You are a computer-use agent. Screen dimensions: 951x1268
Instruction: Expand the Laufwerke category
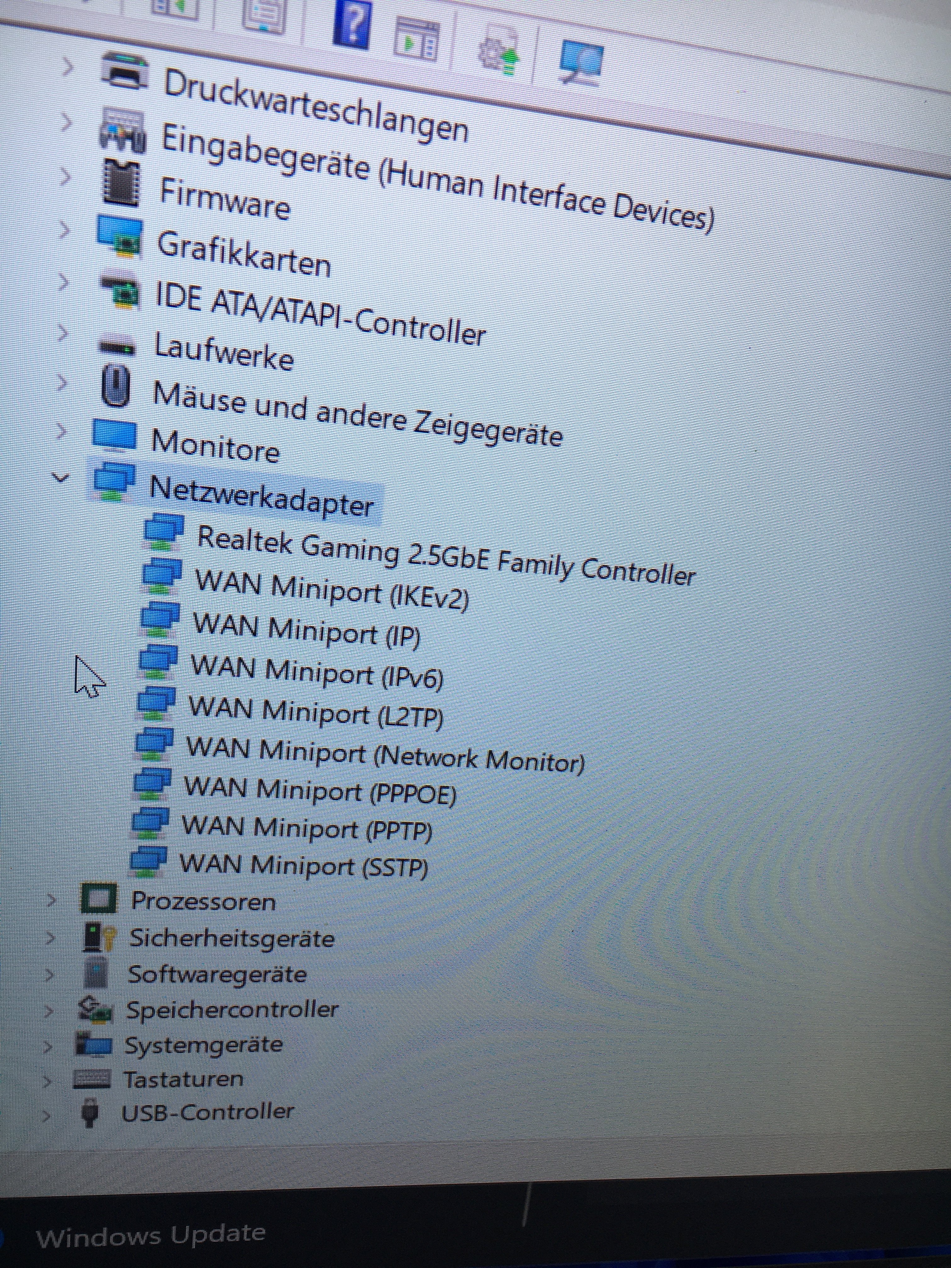(62, 333)
